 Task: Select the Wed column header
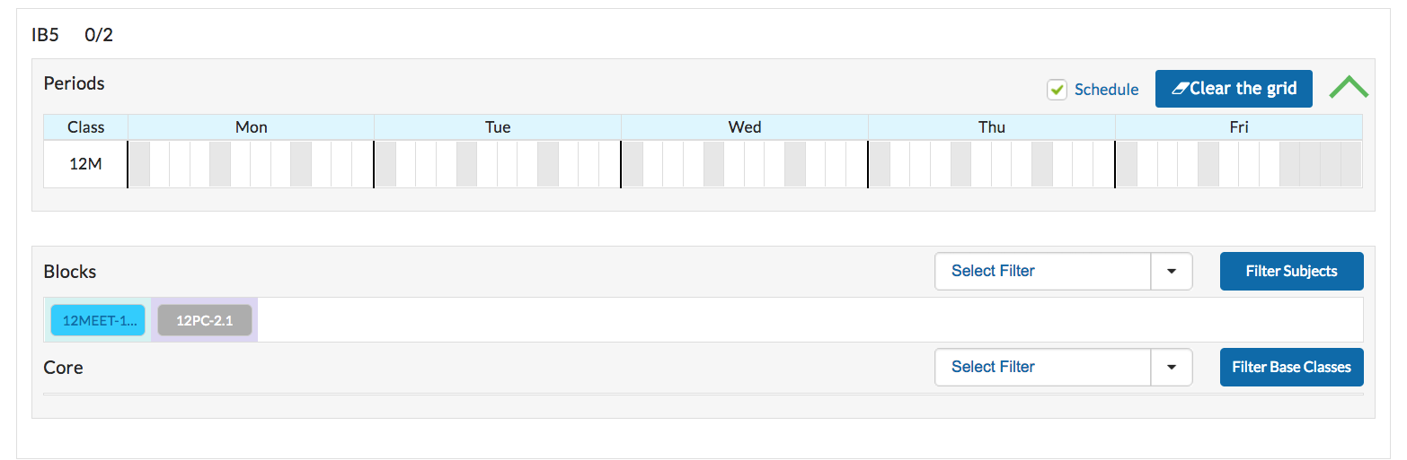(745, 127)
